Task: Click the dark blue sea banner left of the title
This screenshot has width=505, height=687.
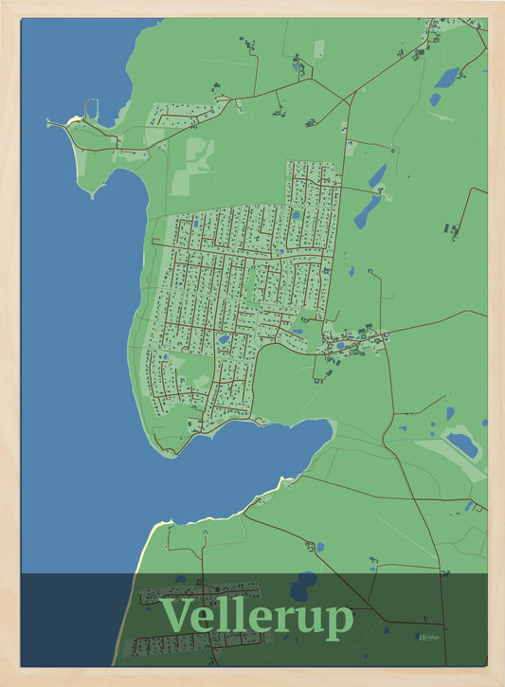Action: point(76,620)
